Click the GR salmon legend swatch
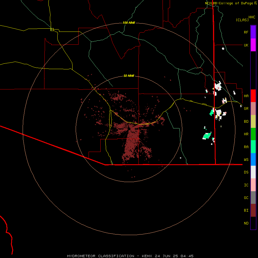 point(253,109)
